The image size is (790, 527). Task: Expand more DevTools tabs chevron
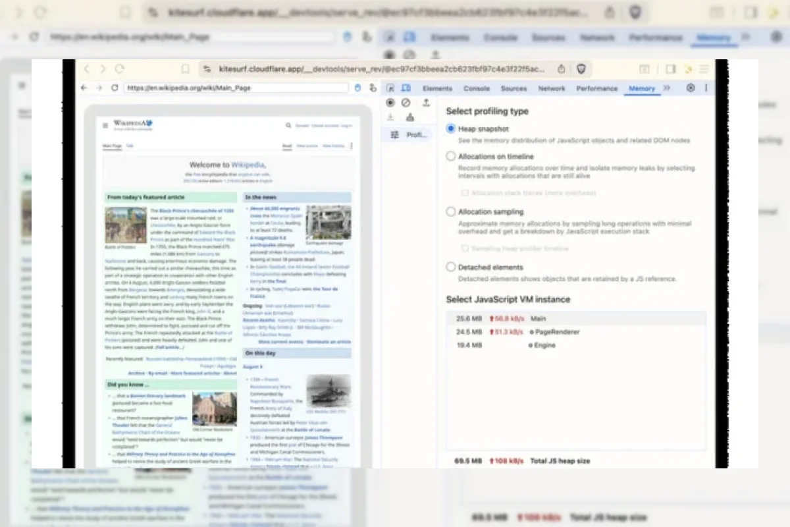point(667,88)
